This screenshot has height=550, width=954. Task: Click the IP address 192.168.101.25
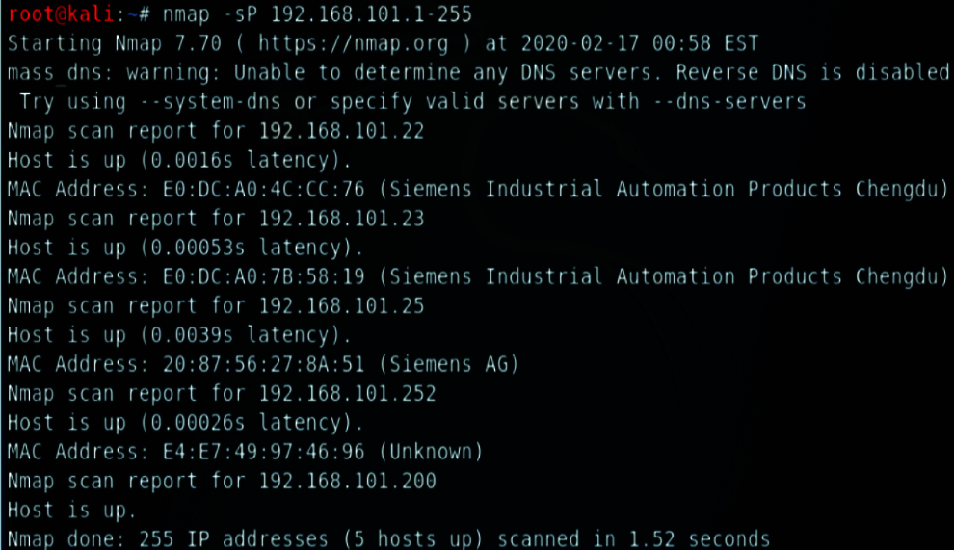tap(340, 305)
